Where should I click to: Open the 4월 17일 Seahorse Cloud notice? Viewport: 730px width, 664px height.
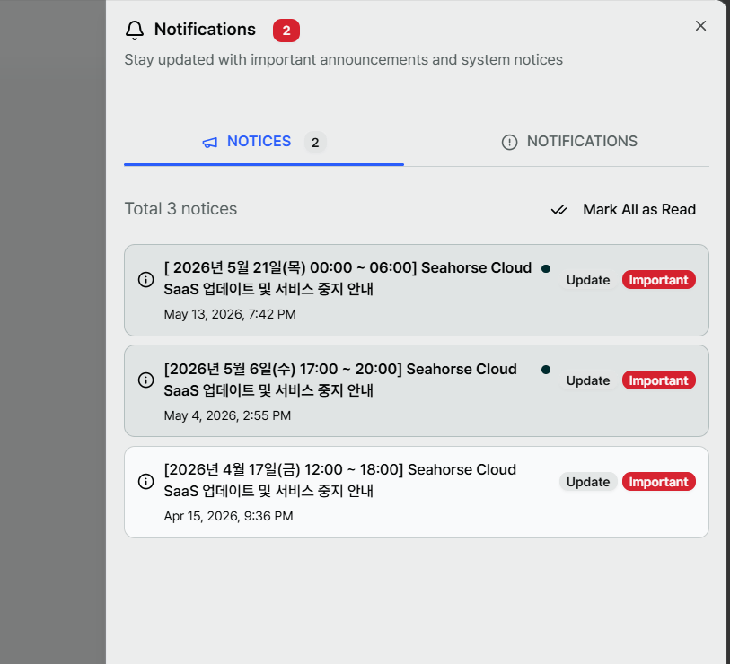(417, 493)
